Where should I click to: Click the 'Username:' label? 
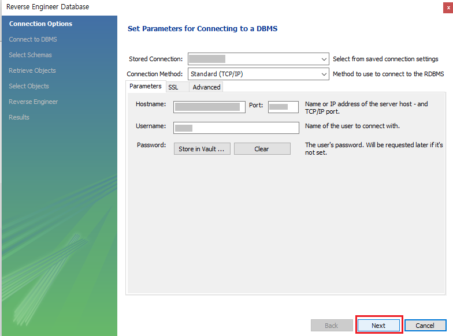pyautogui.click(x=151, y=126)
